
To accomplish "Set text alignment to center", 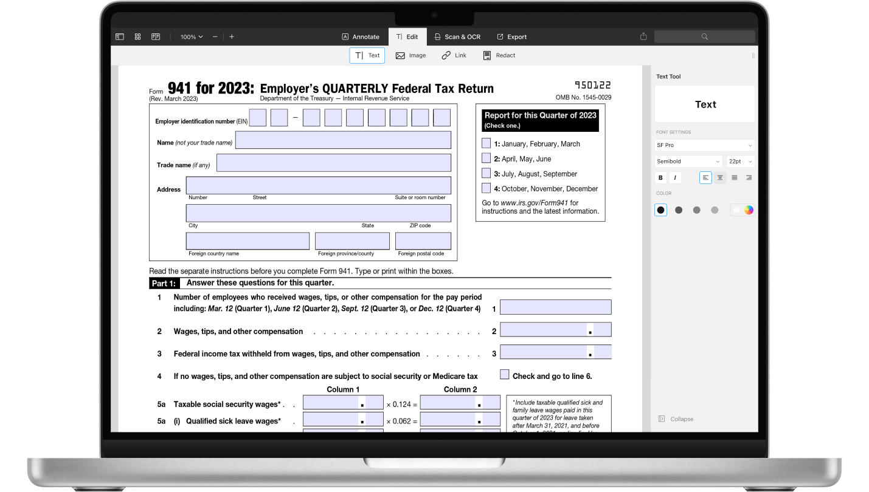I will pyautogui.click(x=720, y=178).
